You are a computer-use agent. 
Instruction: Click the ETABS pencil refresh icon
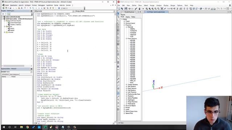pos(136,9)
